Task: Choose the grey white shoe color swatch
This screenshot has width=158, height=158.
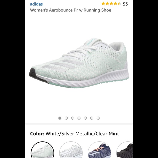Action: point(71,150)
